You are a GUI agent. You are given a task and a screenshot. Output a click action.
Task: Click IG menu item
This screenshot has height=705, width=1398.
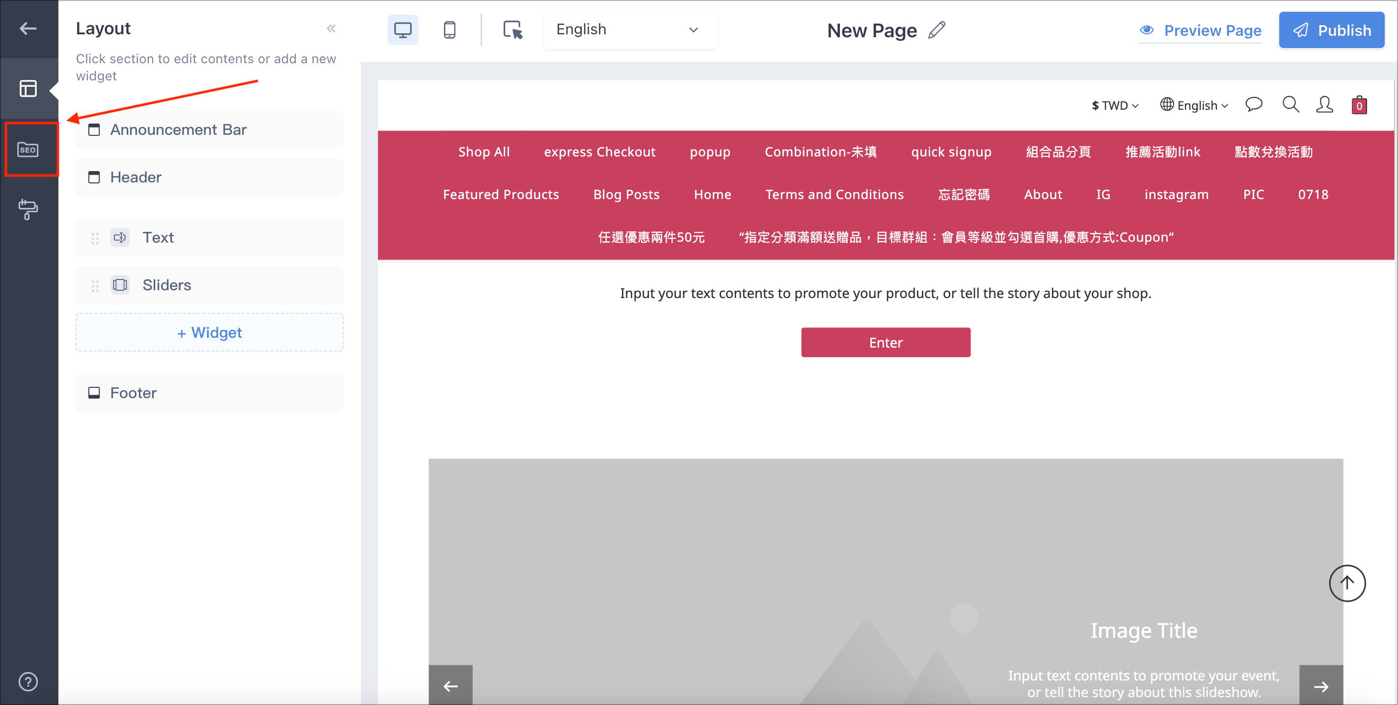[1103, 195]
